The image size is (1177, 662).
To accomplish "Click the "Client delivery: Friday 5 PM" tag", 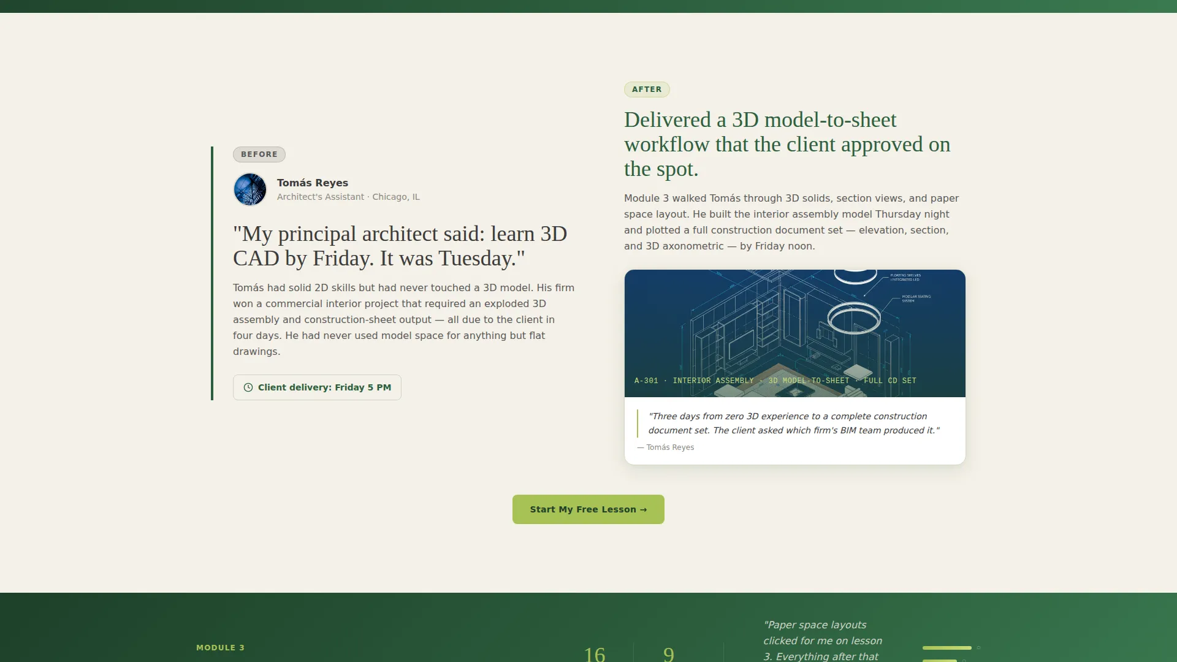I will [317, 387].
